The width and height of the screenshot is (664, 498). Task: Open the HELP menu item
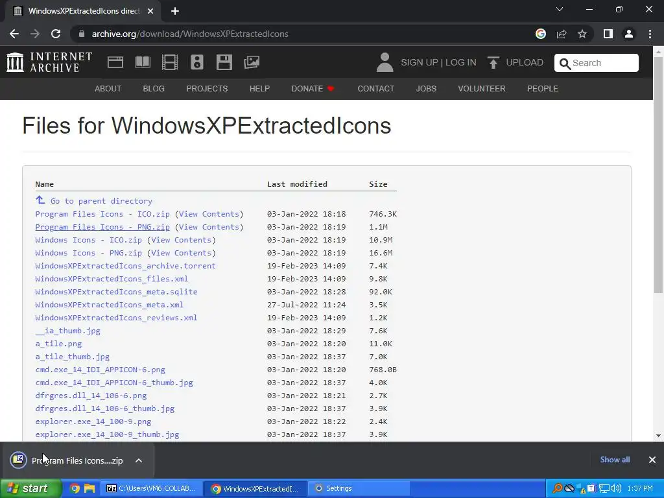(259, 88)
